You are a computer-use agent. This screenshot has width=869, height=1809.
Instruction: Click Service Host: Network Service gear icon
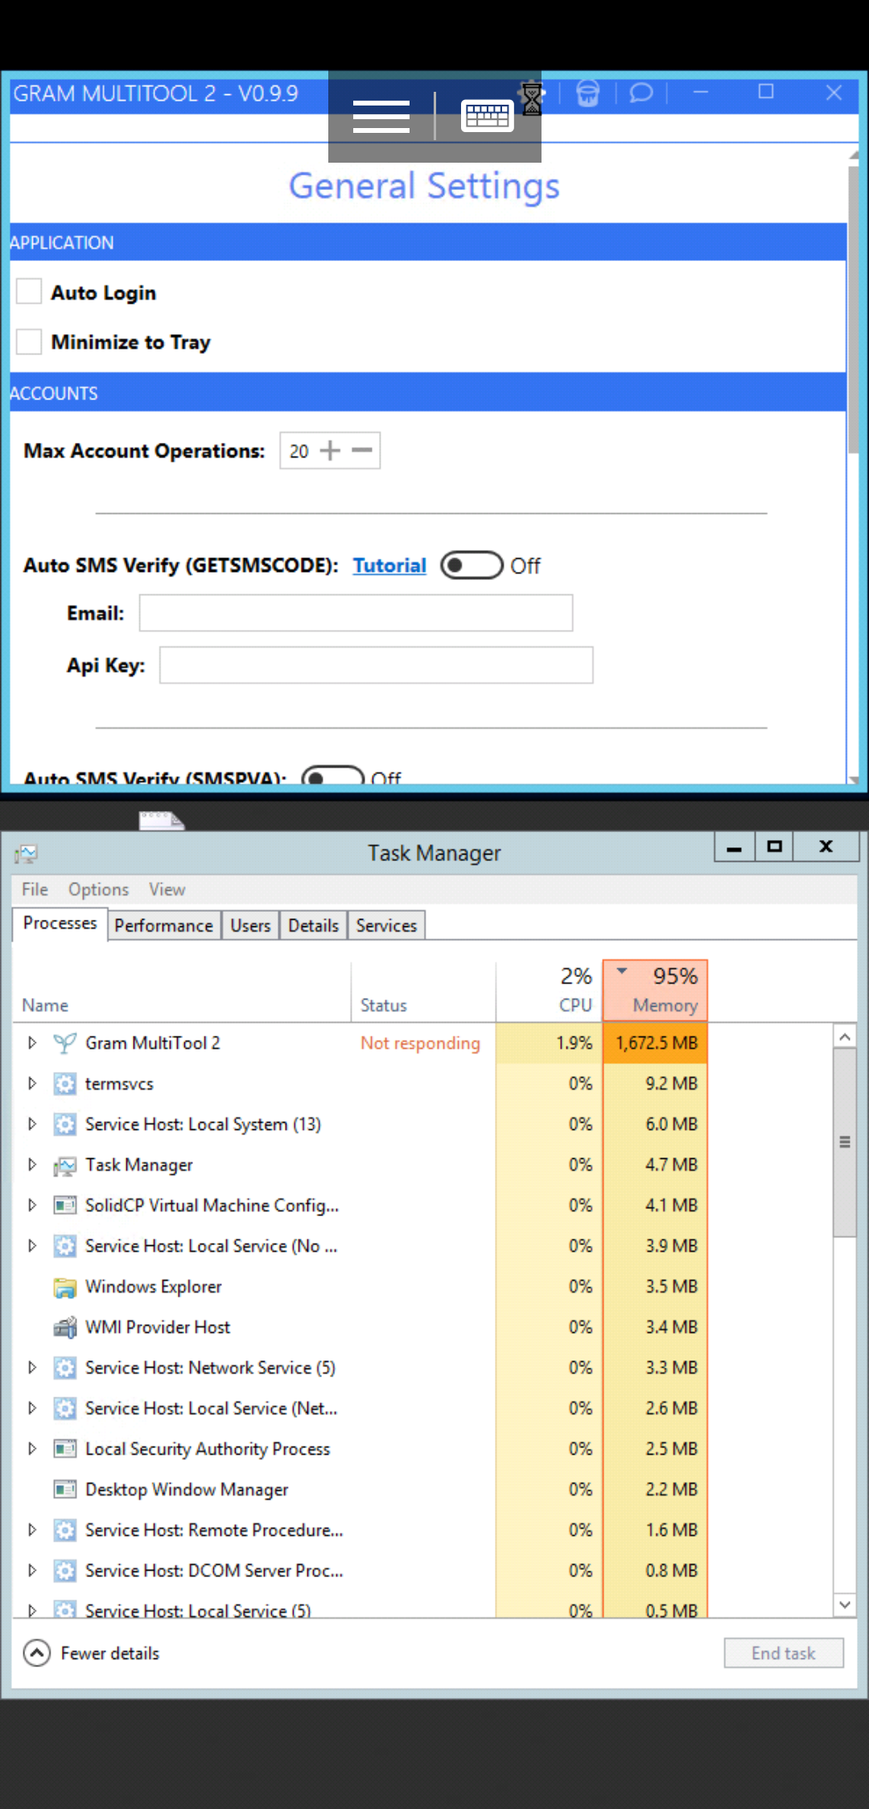click(65, 1368)
